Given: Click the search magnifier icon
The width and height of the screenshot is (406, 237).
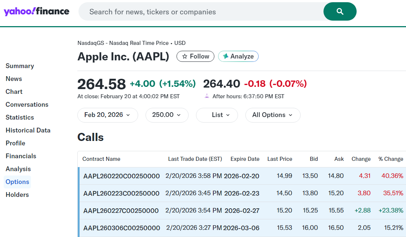Looking at the screenshot, I should pyautogui.click(x=339, y=11).
